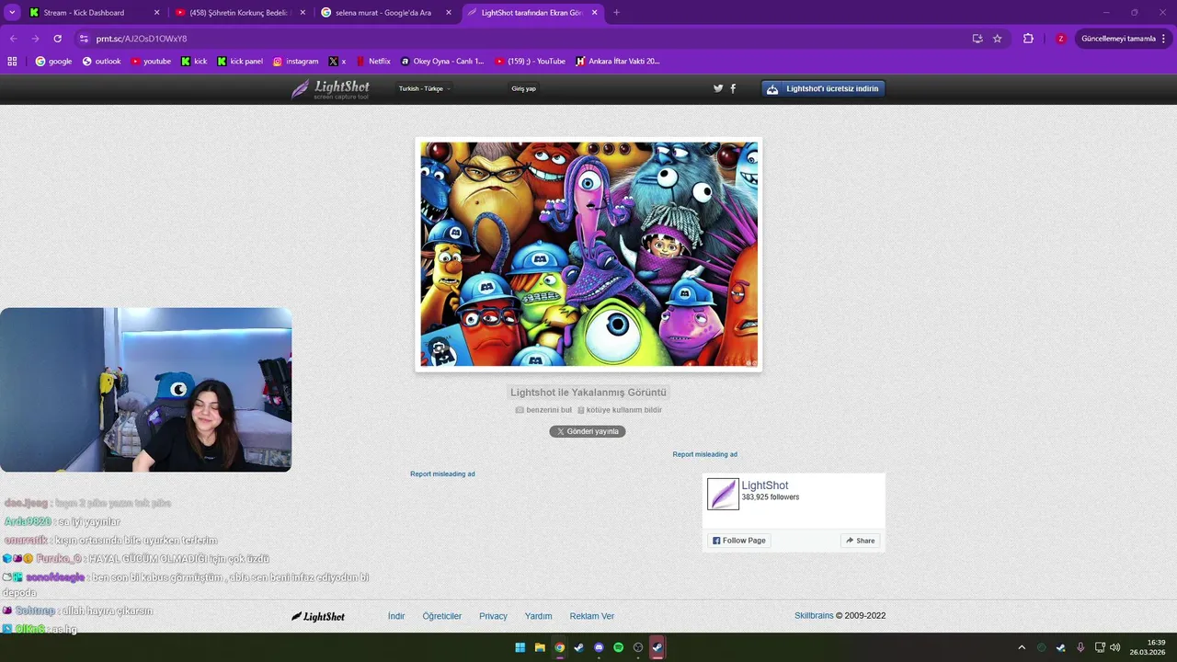Select the LightShot Ekran Görüntüsü tab
Image resolution: width=1177 pixels, height=662 pixels.
(532, 13)
